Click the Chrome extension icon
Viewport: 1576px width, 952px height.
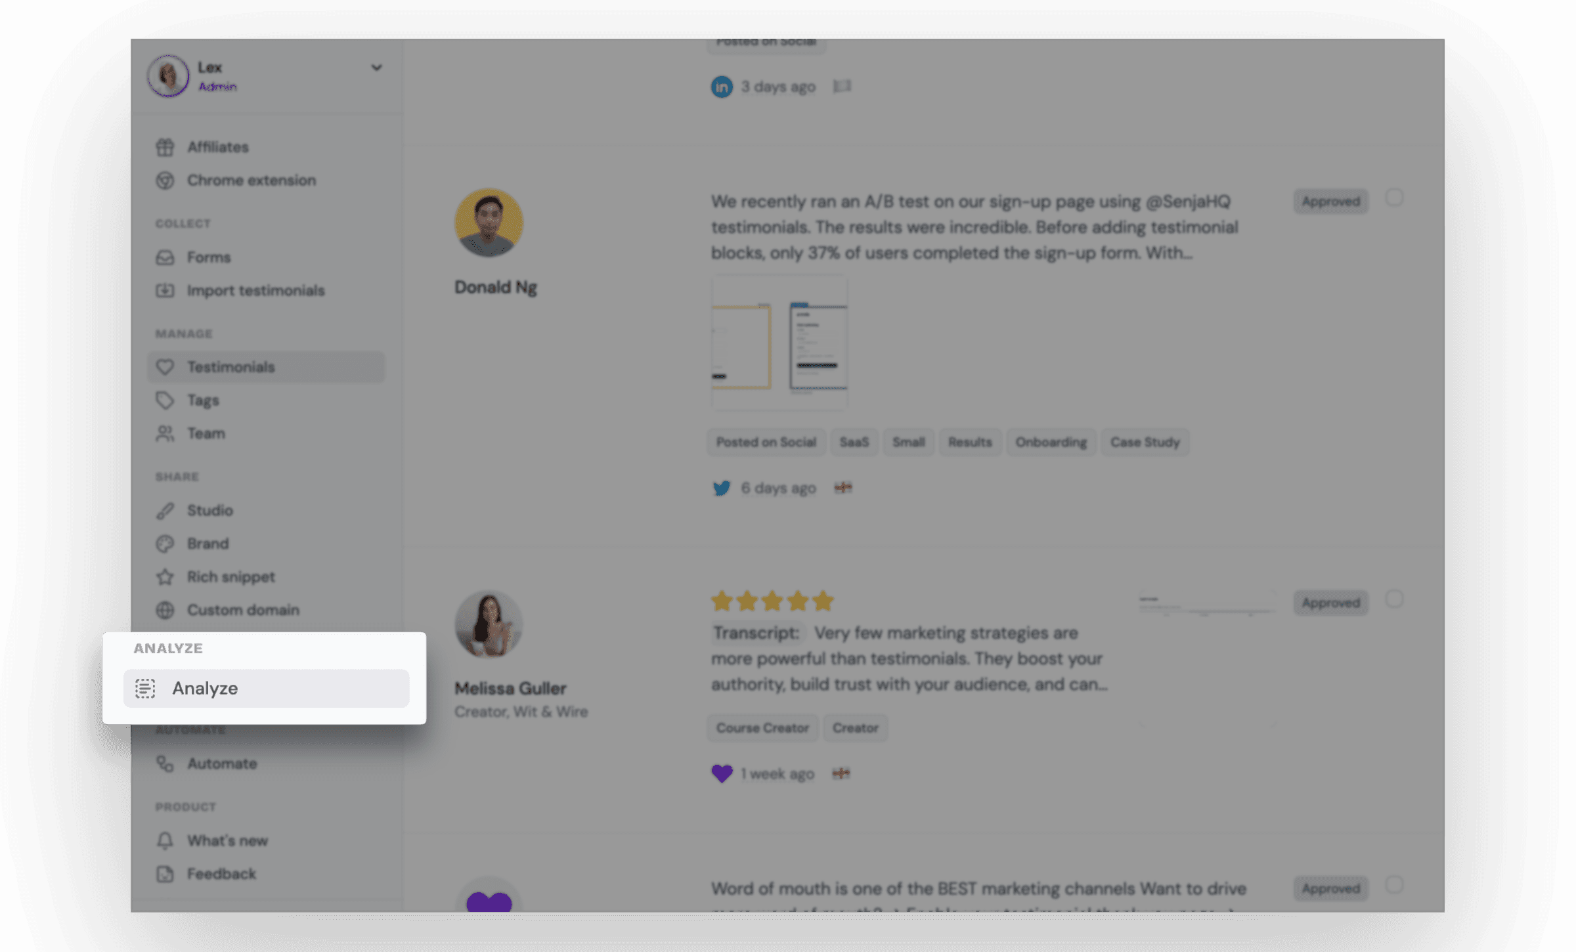(x=165, y=180)
